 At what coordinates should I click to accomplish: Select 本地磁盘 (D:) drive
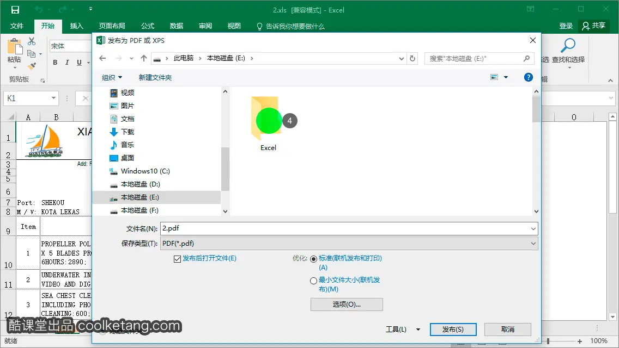point(140,184)
